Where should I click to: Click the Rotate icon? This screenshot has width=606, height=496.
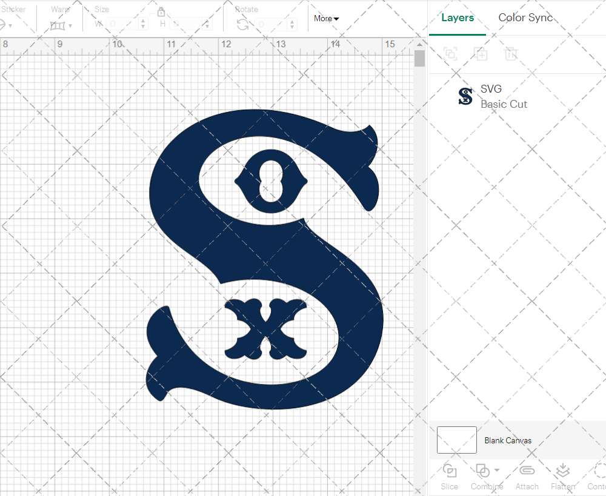click(243, 25)
